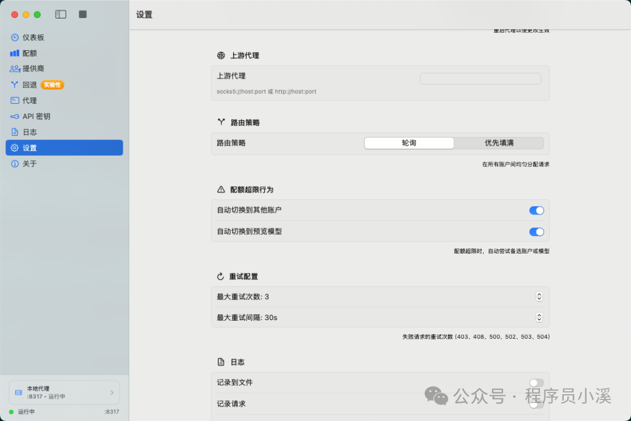Click the 仪表板 gauge icon

point(15,37)
